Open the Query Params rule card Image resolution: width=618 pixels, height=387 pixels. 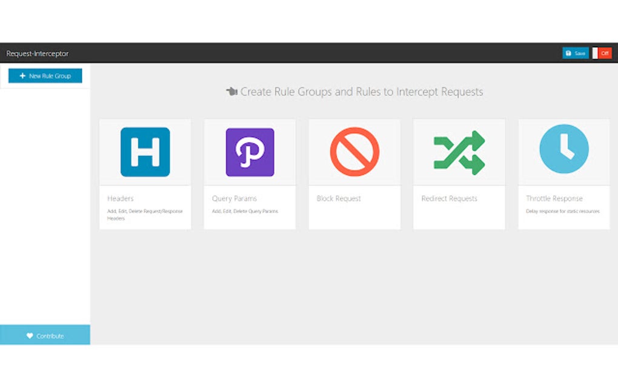[x=249, y=174]
